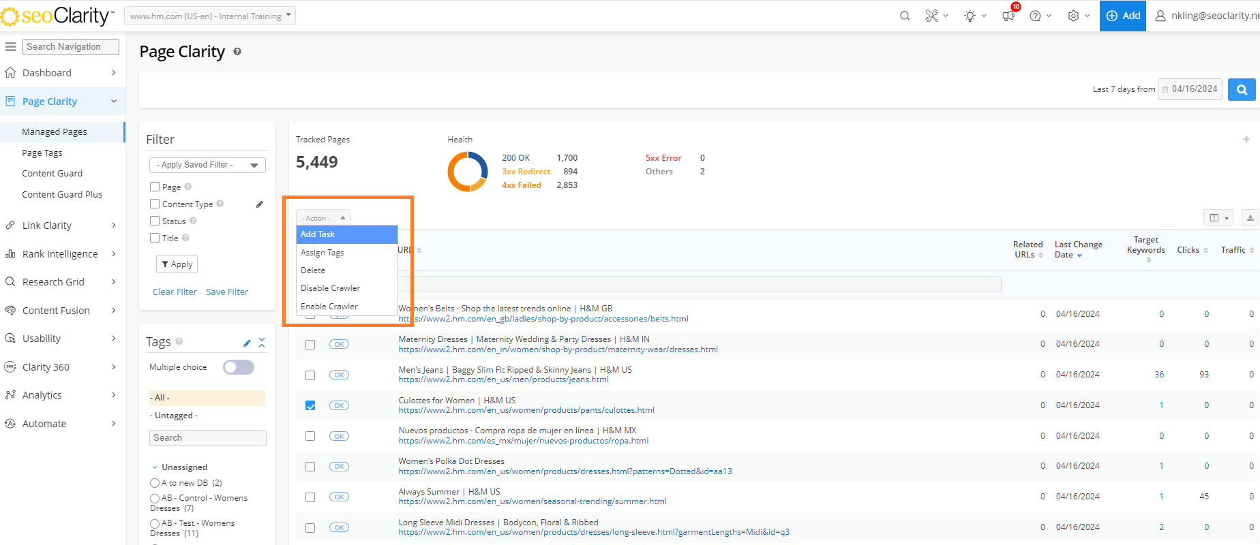The height and width of the screenshot is (545, 1260).
Task: Open the Apply Saved Filter dropdown
Action: [x=207, y=165]
